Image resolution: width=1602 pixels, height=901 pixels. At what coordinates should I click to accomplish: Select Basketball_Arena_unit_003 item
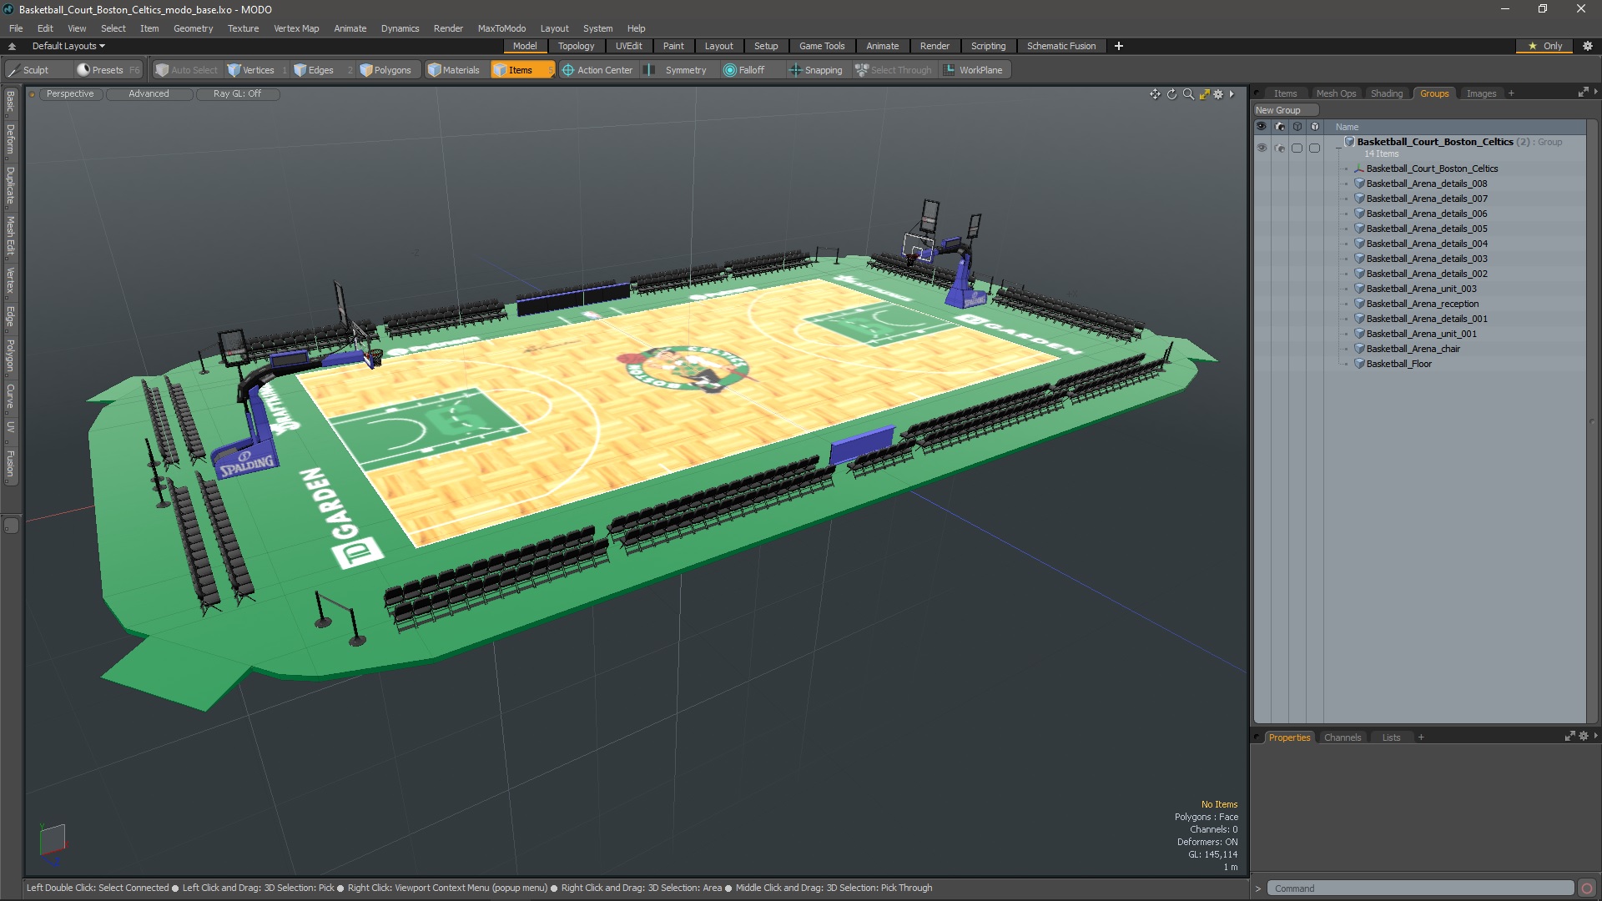tap(1421, 289)
